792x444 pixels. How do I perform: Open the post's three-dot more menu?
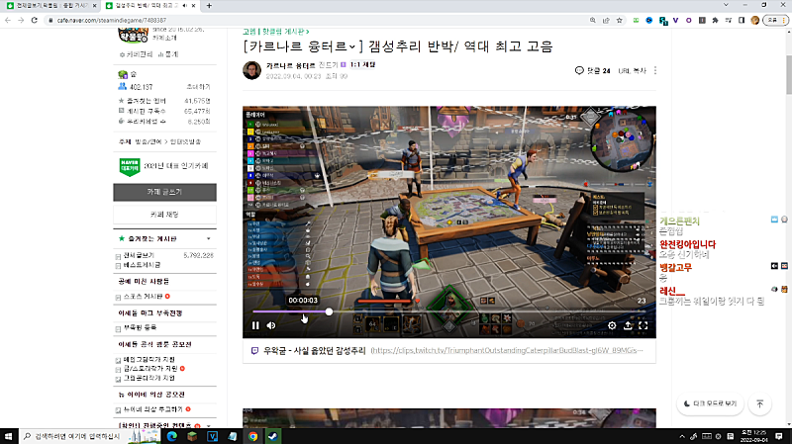pyautogui.click(x=655, y=70)
